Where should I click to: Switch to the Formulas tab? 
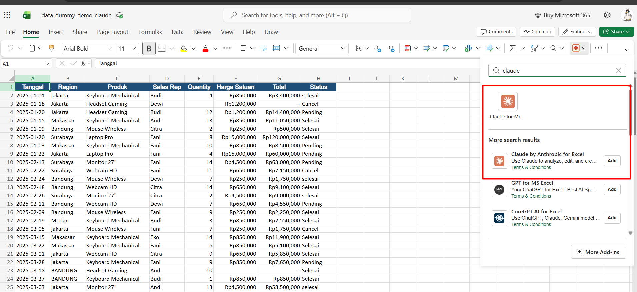[150, 32]
